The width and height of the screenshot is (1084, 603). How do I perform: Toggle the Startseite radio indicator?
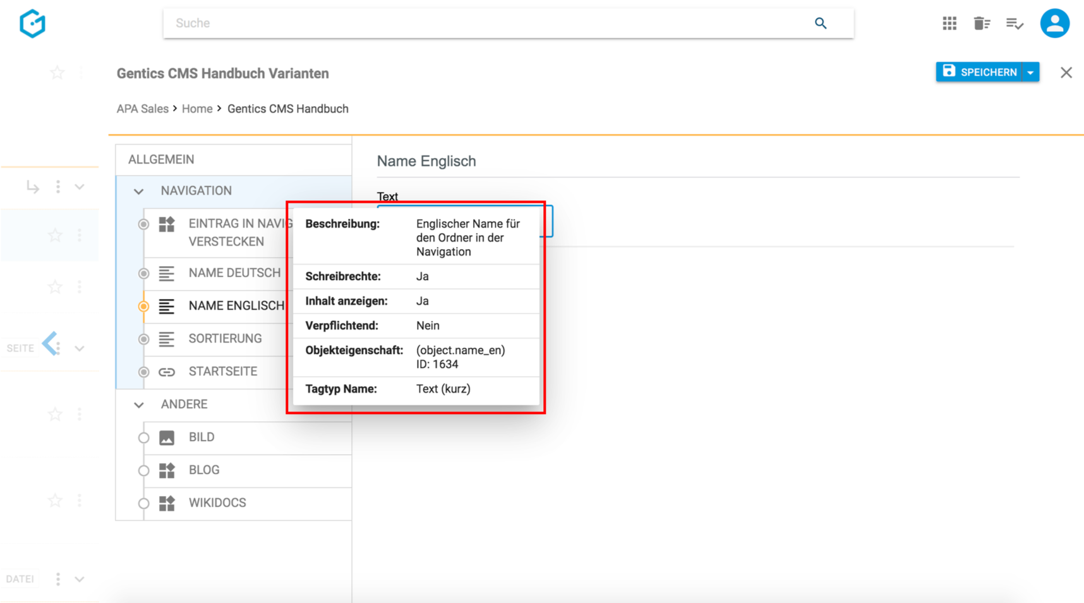[144, 372]
